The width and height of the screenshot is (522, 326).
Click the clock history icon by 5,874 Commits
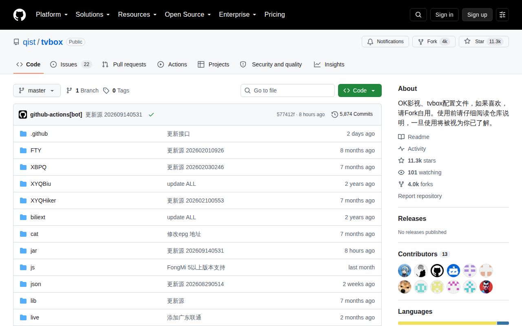335,115
